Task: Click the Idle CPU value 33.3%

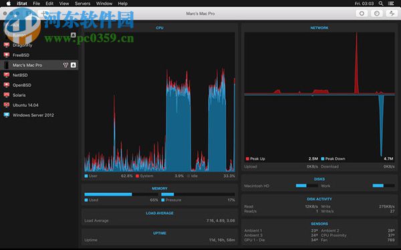Action: pos(229,176)
